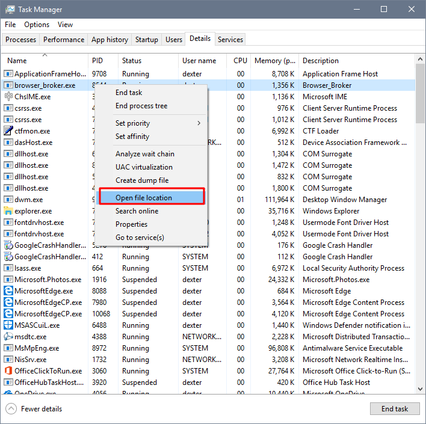Switch to the Startup tab
426x424 pixels.
click(147, 40)
